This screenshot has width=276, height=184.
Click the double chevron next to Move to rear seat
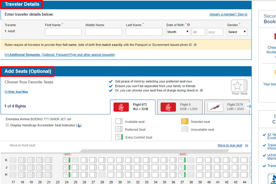click(x=247, y=146)
